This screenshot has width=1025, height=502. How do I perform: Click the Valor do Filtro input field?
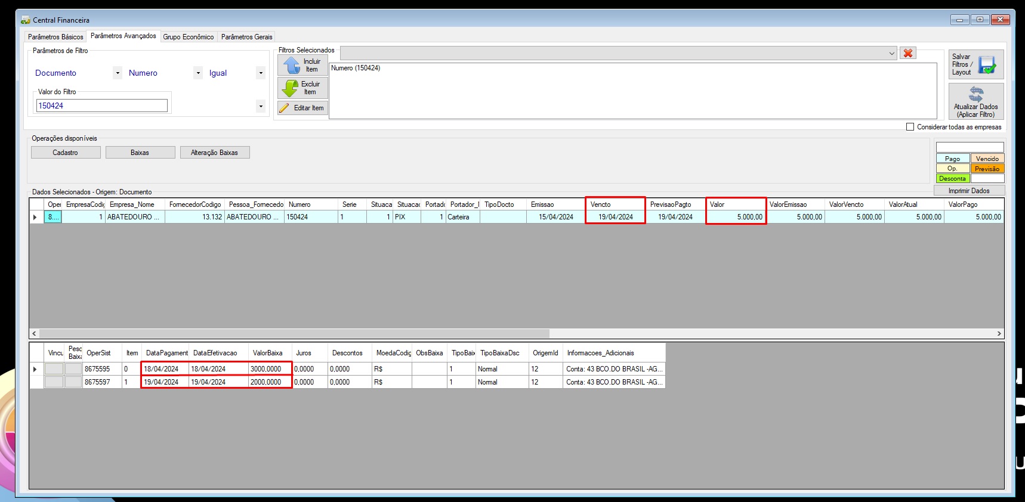coord(102,106)
